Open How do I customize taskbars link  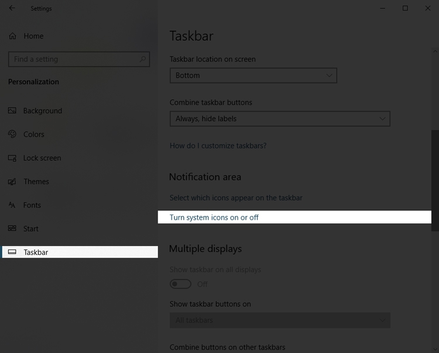point(218,146)
